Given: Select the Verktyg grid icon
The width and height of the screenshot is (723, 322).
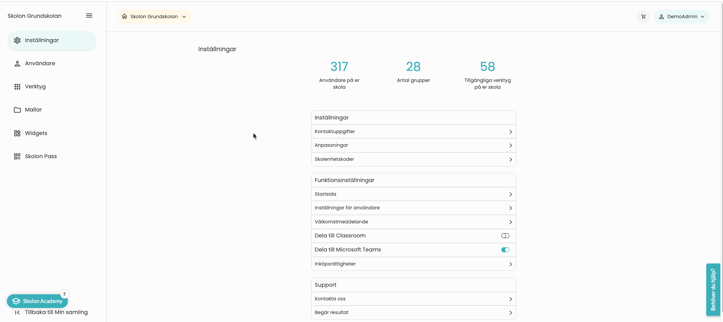Looking at the screenshot, I should pos(17,87).
